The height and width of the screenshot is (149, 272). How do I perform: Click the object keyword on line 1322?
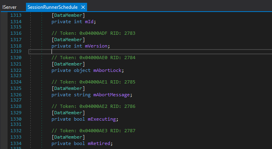coord(82,70)
